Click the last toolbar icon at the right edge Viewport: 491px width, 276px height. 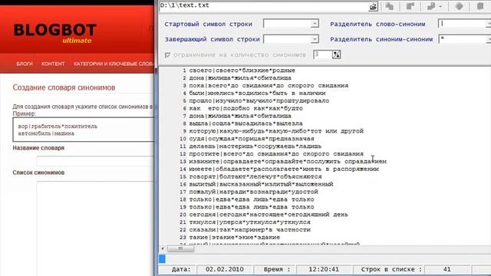(x=480, y=6)
